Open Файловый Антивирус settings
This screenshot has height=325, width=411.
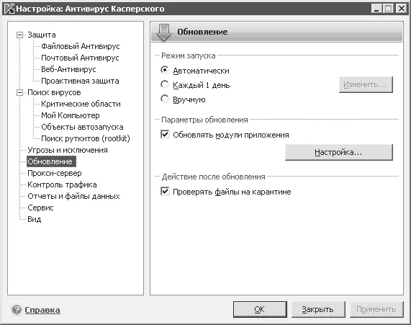pos(80,46)
